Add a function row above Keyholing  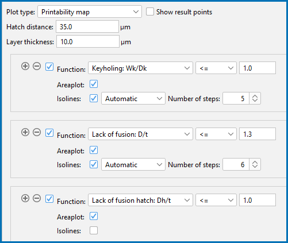click(x=25, y=66)
